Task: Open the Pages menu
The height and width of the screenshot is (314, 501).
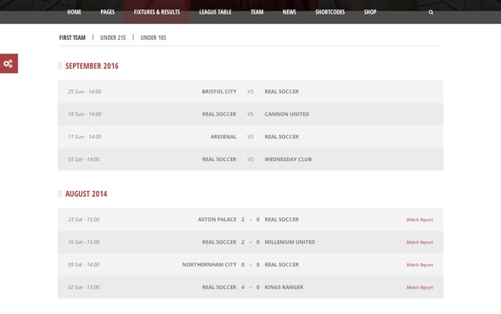Action: [108, 12]
